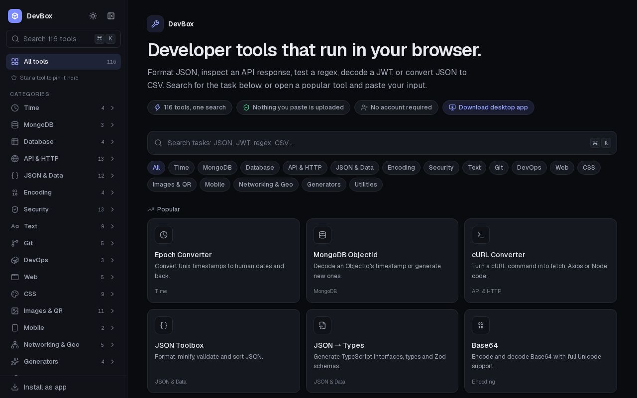Click the Base64 binary icon
637x398 pixels.
click(x=481, y=325)
